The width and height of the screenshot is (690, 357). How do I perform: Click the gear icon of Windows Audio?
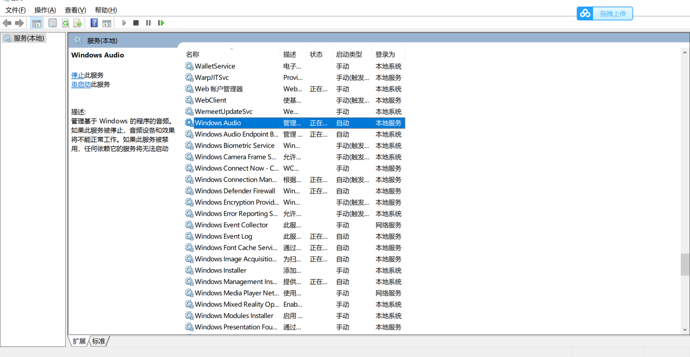[x=189, y=123]
